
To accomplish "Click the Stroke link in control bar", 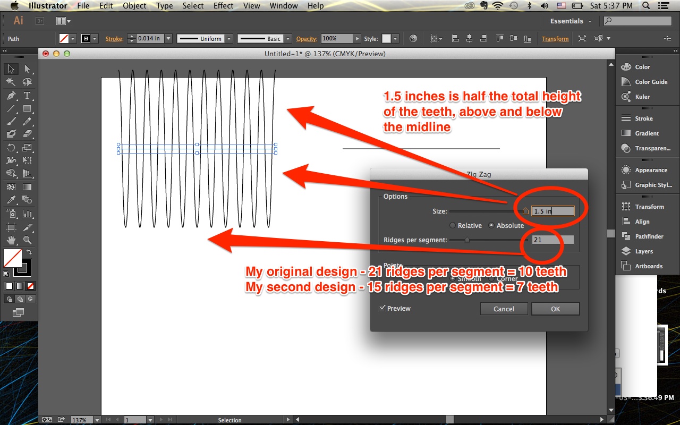I will click(114, 39).
